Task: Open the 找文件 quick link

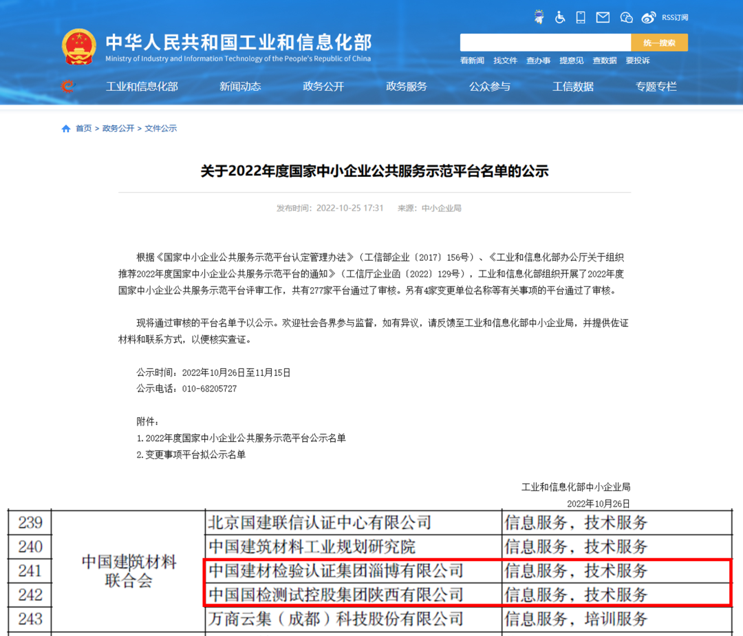Action: click(506, 61)
